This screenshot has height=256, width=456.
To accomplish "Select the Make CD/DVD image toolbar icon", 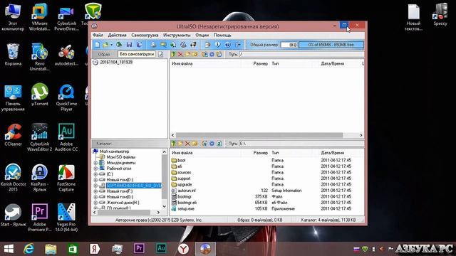I will coord(153,45).
